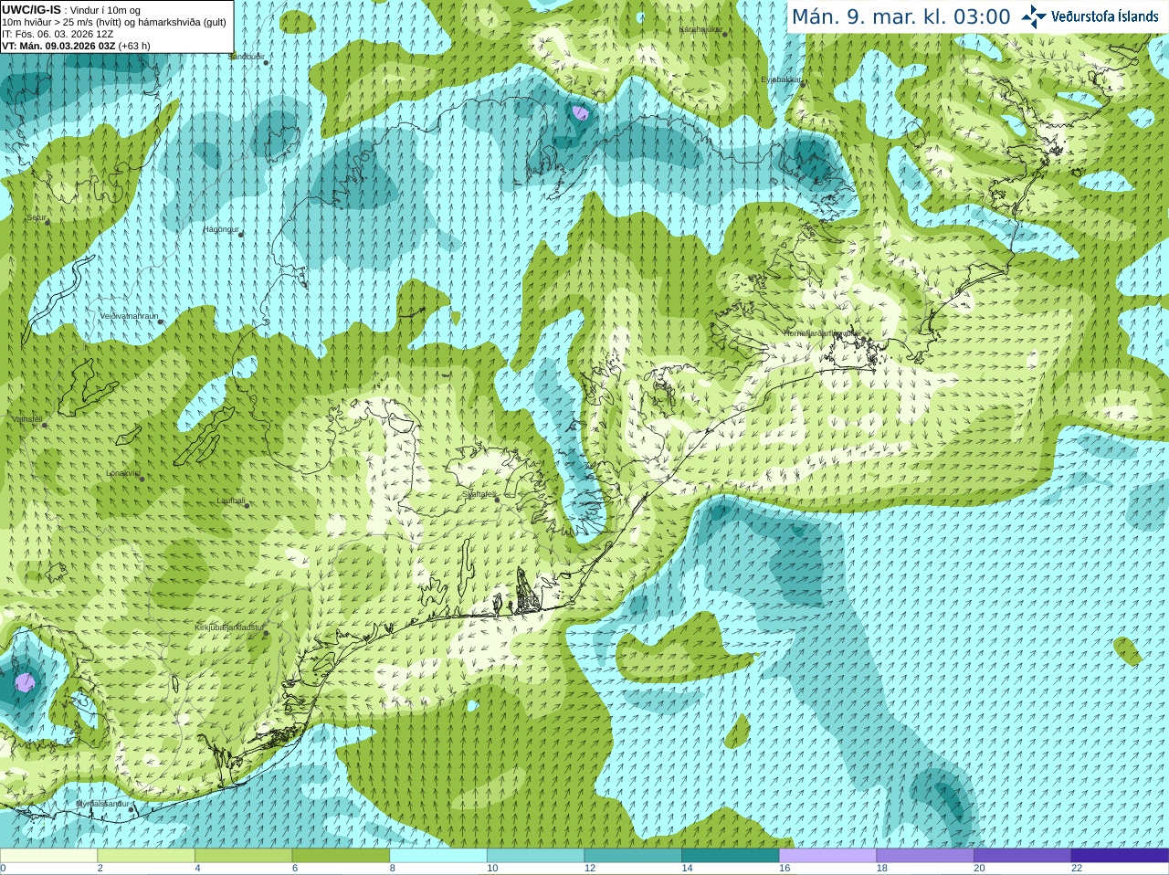Image resolution: width=1169 pixels, height=875 pixels.
Task: Select the Hornafjarðarflugvöllur station label
Action: (822, 333)
